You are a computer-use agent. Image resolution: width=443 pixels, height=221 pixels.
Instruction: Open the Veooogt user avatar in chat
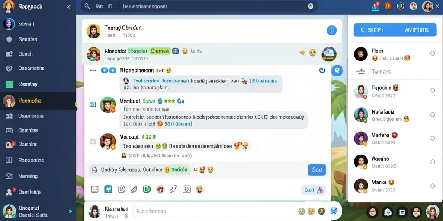[x=108, y=142]
